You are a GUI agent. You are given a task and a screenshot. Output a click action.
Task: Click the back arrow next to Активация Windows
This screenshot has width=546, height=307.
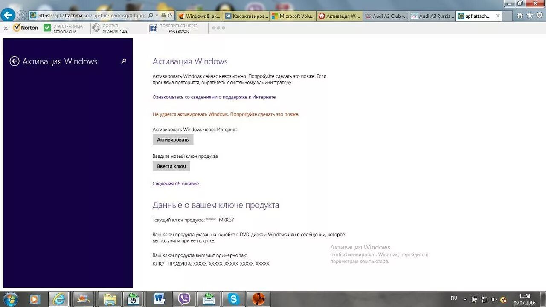point(15,61)
